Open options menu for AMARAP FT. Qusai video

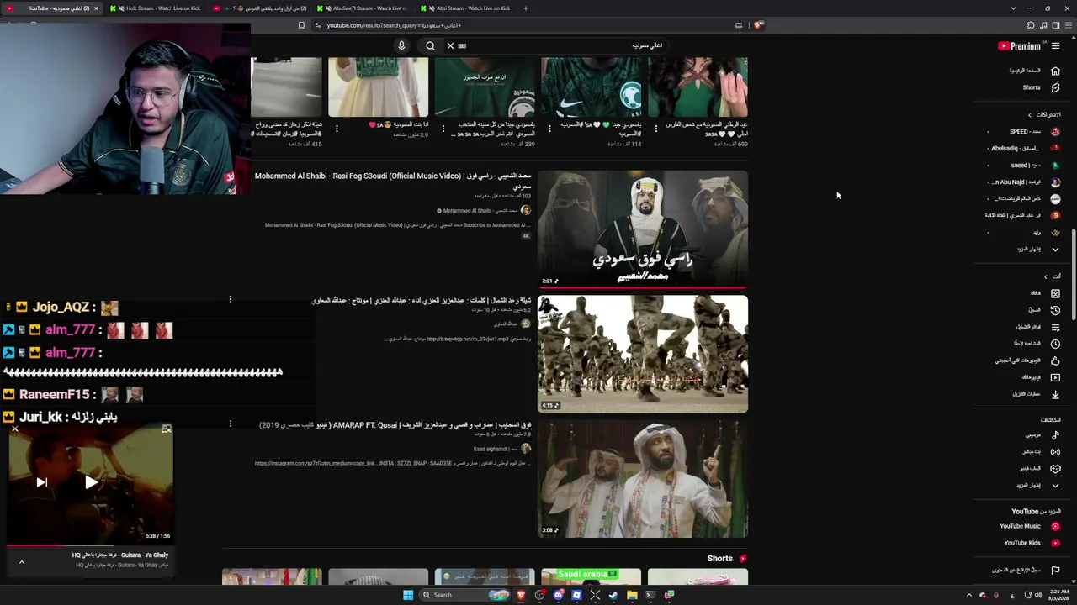click(x=230, y=424)
